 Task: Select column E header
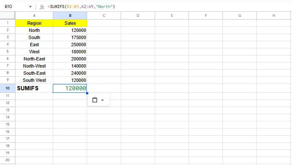click(x=172, y=16)
